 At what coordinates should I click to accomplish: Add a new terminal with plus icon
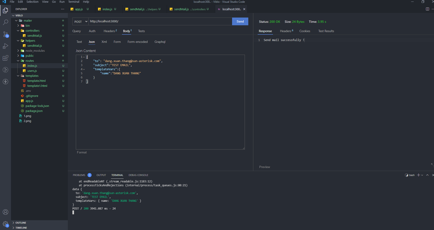pyautogui.click(x=418, y=175)
